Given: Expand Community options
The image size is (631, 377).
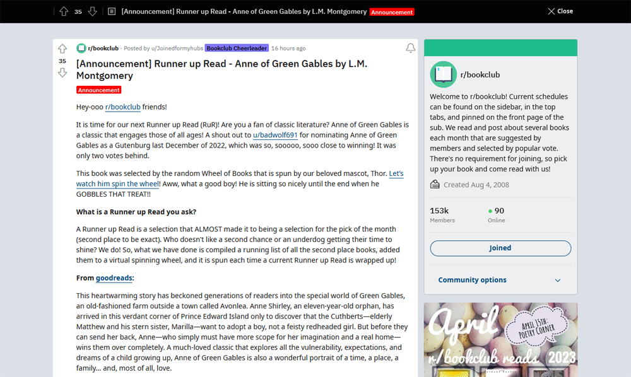Looking at the screenshot, I should click(x=500, y=280).
